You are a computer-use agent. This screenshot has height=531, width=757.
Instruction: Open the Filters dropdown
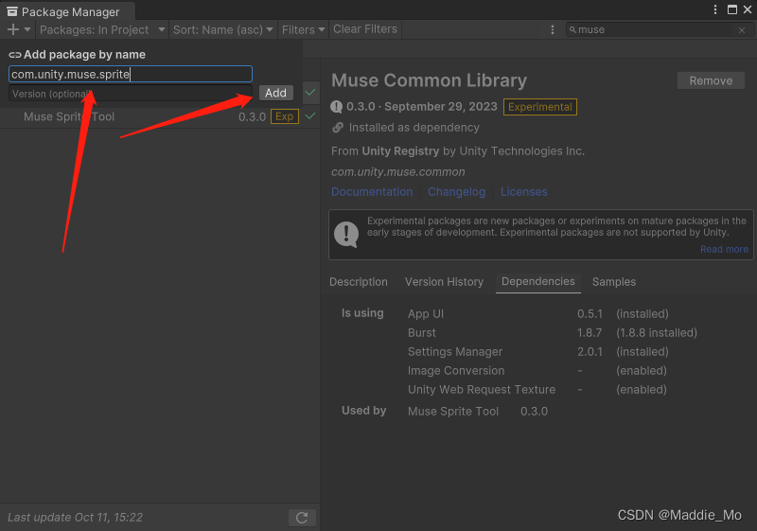pos(303,30)
